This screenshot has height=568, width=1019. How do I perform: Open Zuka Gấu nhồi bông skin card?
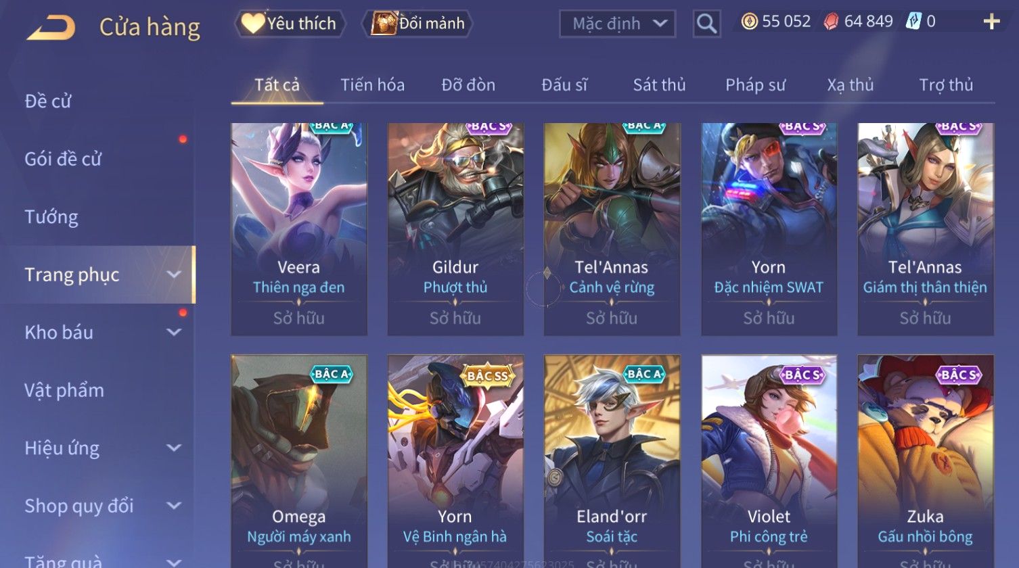tap(926, 461)
